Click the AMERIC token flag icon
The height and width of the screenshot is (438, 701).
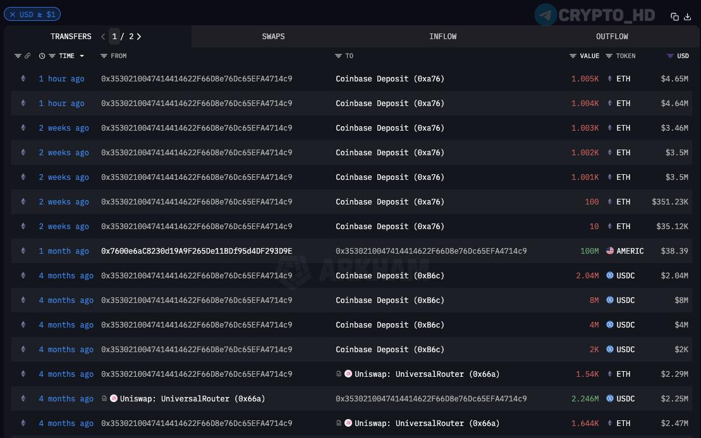click(610, 251)
